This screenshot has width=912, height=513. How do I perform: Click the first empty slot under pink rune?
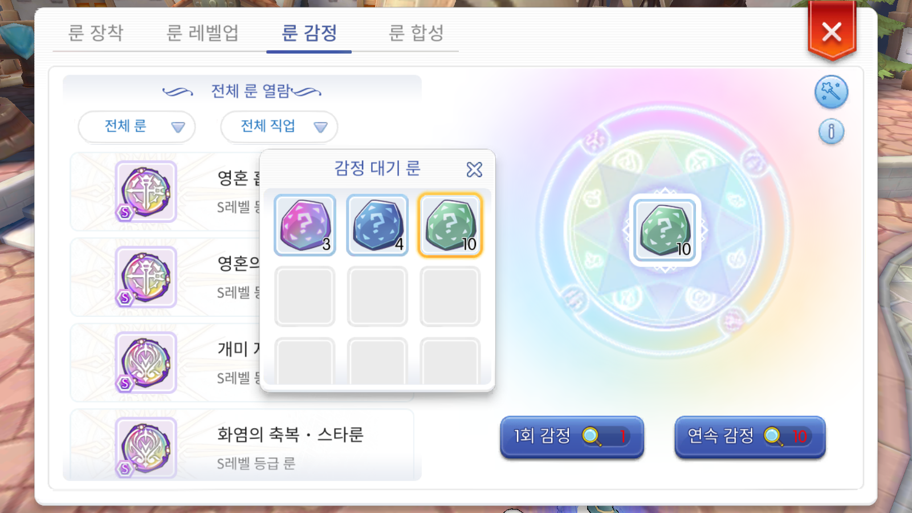[x=305, y=296]
